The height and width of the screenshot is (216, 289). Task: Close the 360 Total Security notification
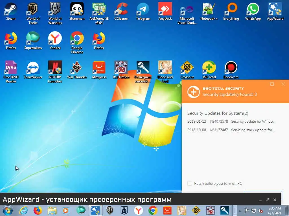coord(283,84)
